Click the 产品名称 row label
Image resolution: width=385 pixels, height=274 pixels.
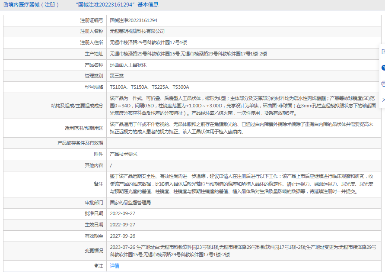pos(94,65)
